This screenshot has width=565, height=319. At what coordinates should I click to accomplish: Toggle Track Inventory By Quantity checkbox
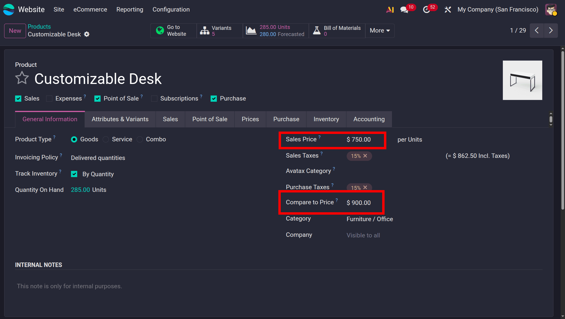[x=74, y=174]
